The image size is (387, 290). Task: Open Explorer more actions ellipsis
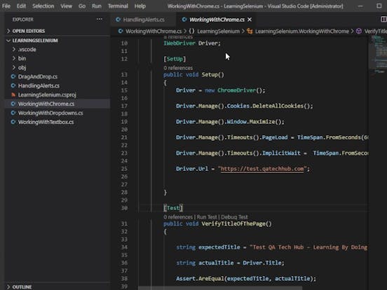[100, 19]
